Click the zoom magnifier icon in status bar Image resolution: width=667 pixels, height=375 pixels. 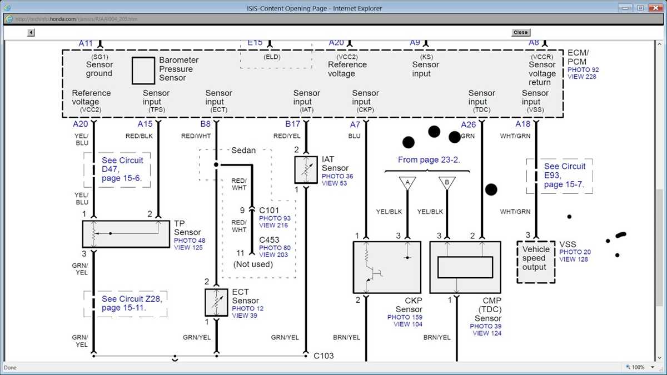[x=628, y=367]
